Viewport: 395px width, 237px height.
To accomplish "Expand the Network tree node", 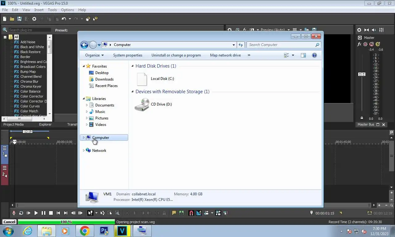I will tap(84, 151).
